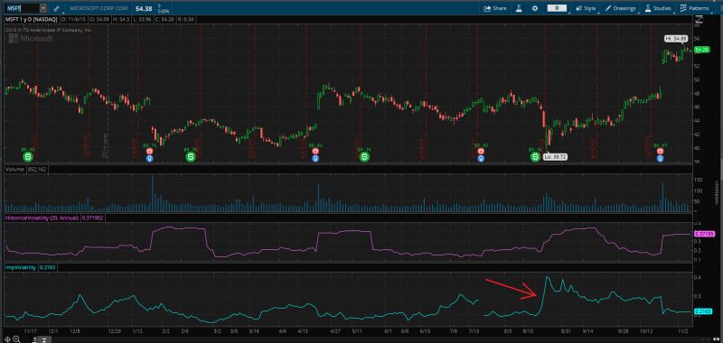The width and height of the screenshot is (723, 343).
Task: Open the Studies menu
Action: coord(659,8)
